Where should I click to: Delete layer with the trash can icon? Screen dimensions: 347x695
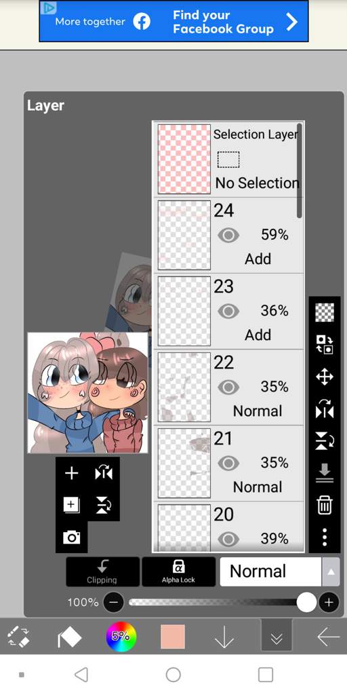(325, 505)
